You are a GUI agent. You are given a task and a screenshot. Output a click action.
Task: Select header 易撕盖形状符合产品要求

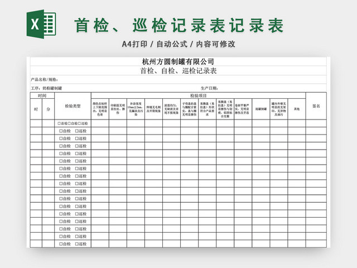click(x=207, y=109)
